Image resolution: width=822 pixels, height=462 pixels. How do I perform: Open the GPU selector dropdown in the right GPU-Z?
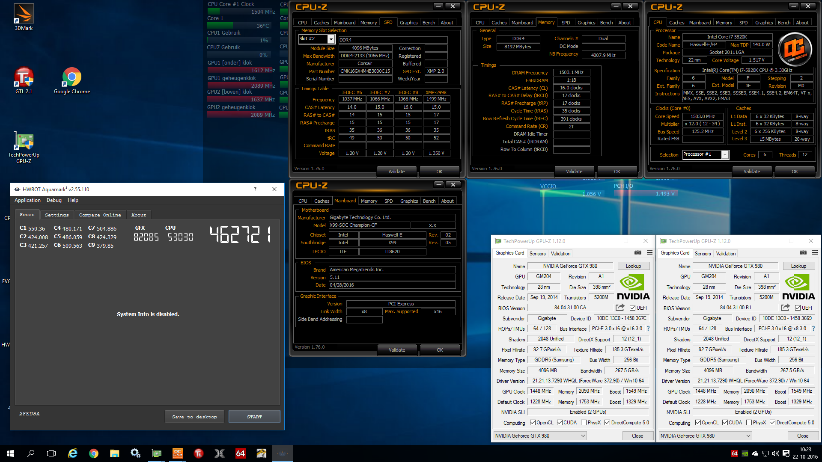click(705, 435)
